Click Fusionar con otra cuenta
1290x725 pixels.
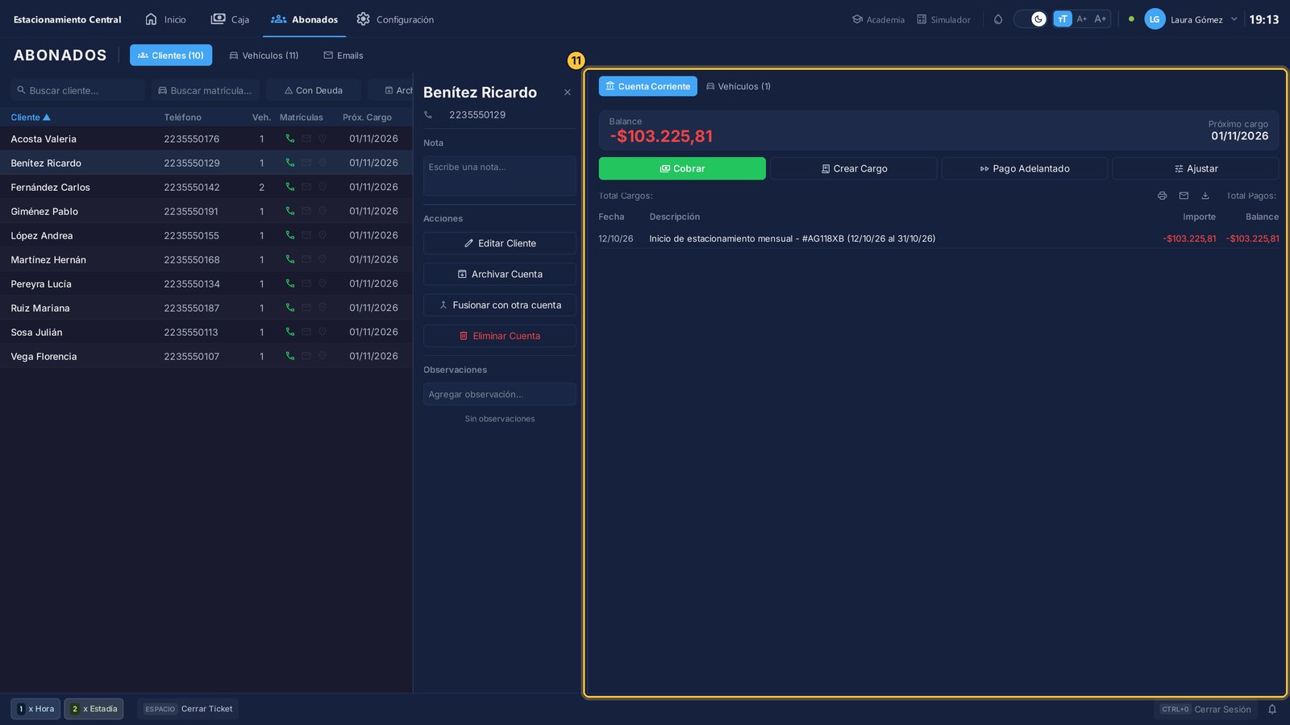[x=500, y=305]
